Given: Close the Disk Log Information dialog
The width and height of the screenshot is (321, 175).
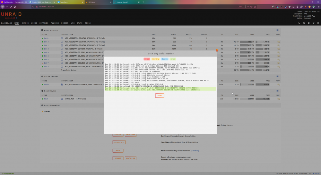Looking at the screenshot, I should pyautogui.click(x=217, y=50).
